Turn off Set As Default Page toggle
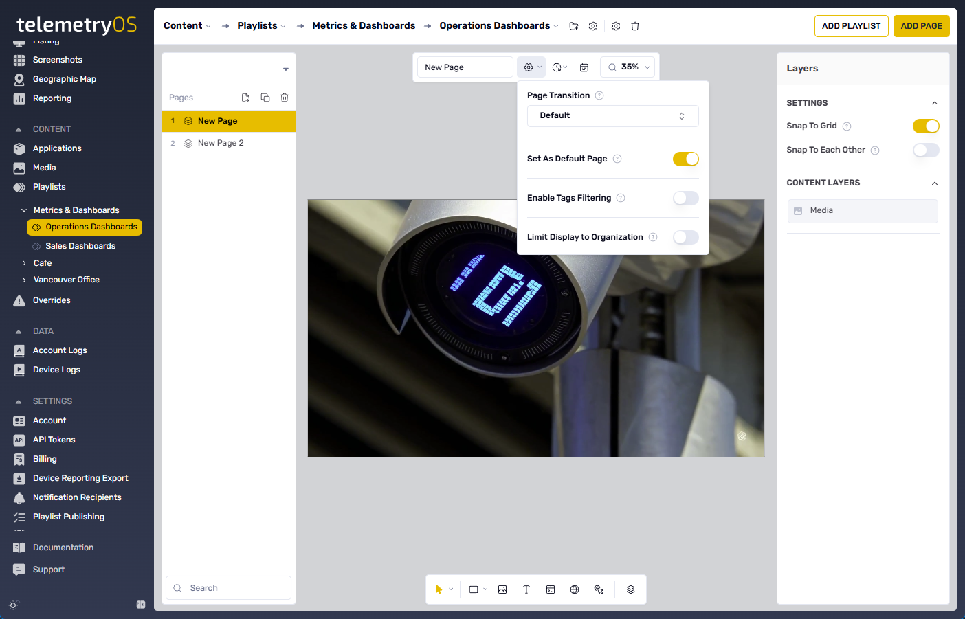Screen dimensions: 965x619 [x=685, y=159]
